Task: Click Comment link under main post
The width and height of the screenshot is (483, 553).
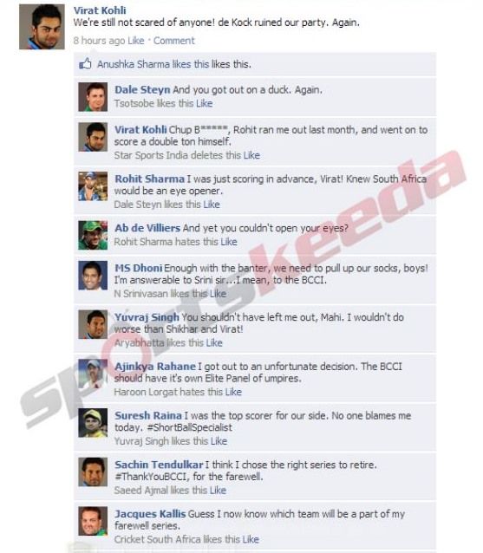Action: coord(174,41)
